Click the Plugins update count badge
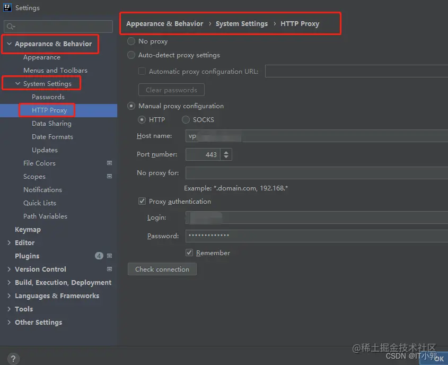448x365 pixels. point(99,256)
